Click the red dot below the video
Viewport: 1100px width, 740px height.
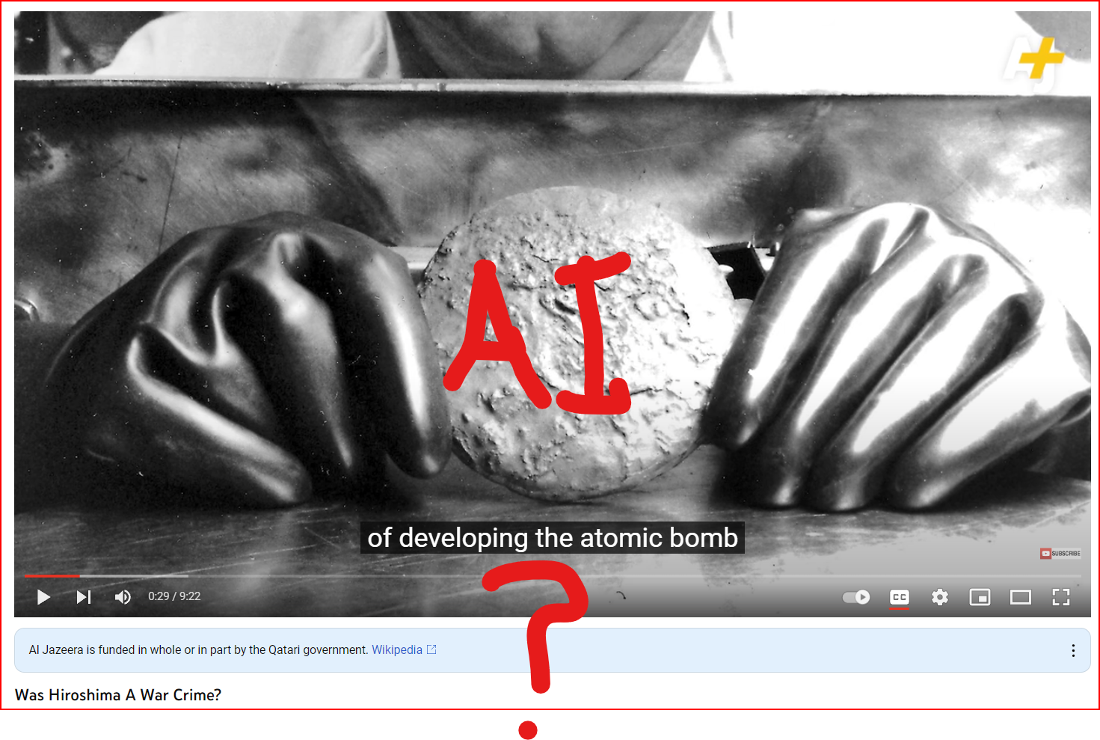click(x=528, y=730)
